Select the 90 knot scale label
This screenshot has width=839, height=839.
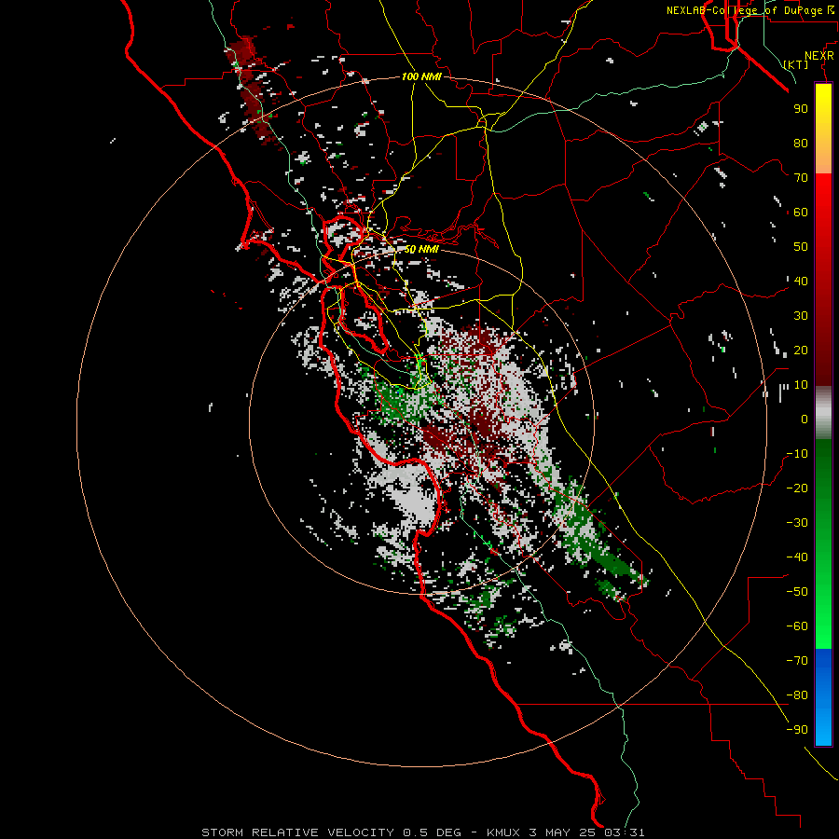pos(801,109)
